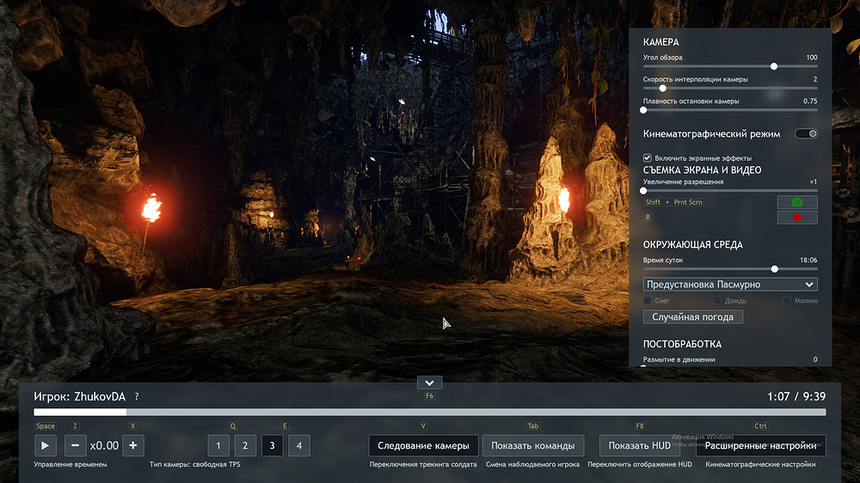This screenshot has width=860, height=483.
Task: Click the Размытие в движении label
Action: (x=679, y=359)
